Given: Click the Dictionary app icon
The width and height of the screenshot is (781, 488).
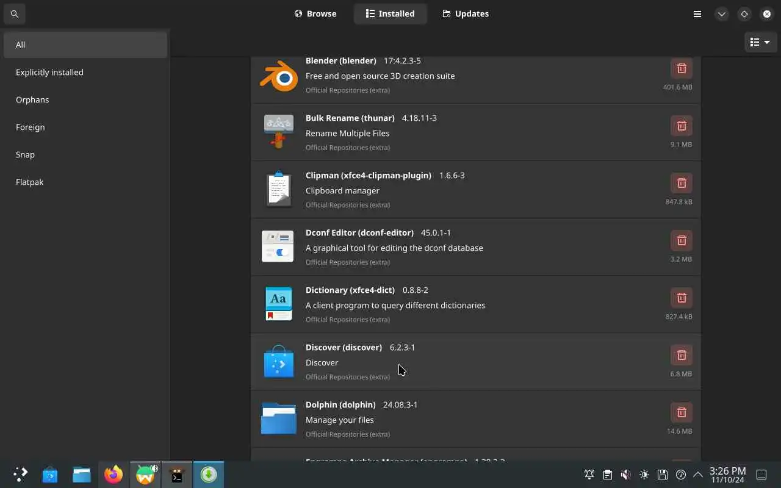Looking at the screenshot, I should 278,304.
